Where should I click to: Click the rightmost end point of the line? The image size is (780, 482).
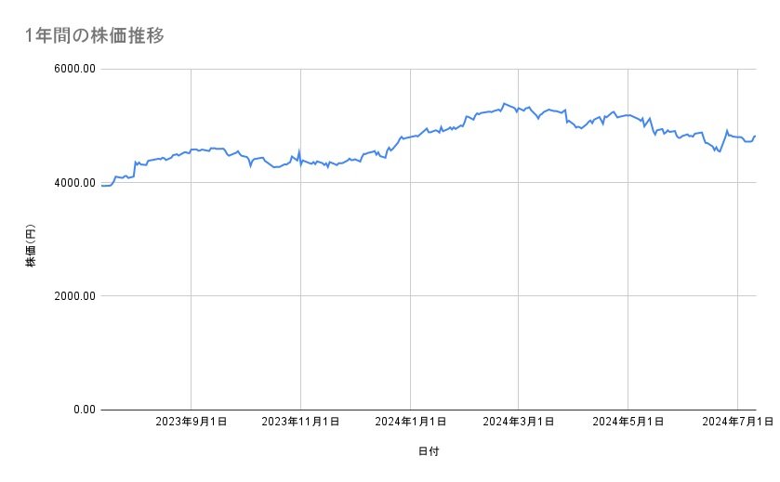point(755,136)
